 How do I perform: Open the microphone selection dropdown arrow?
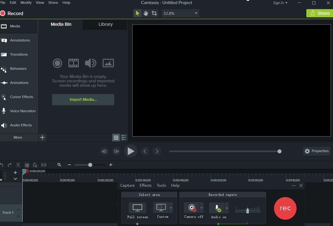tap(227, 207)
